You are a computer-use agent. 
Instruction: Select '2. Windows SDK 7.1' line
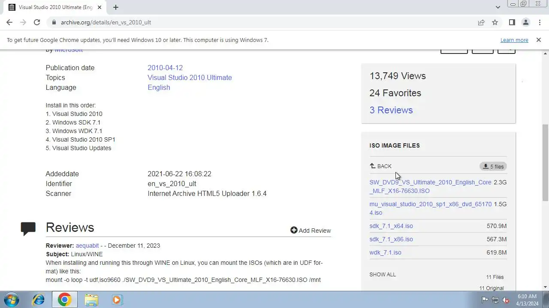pyautogui.click(x=73, y=122)
